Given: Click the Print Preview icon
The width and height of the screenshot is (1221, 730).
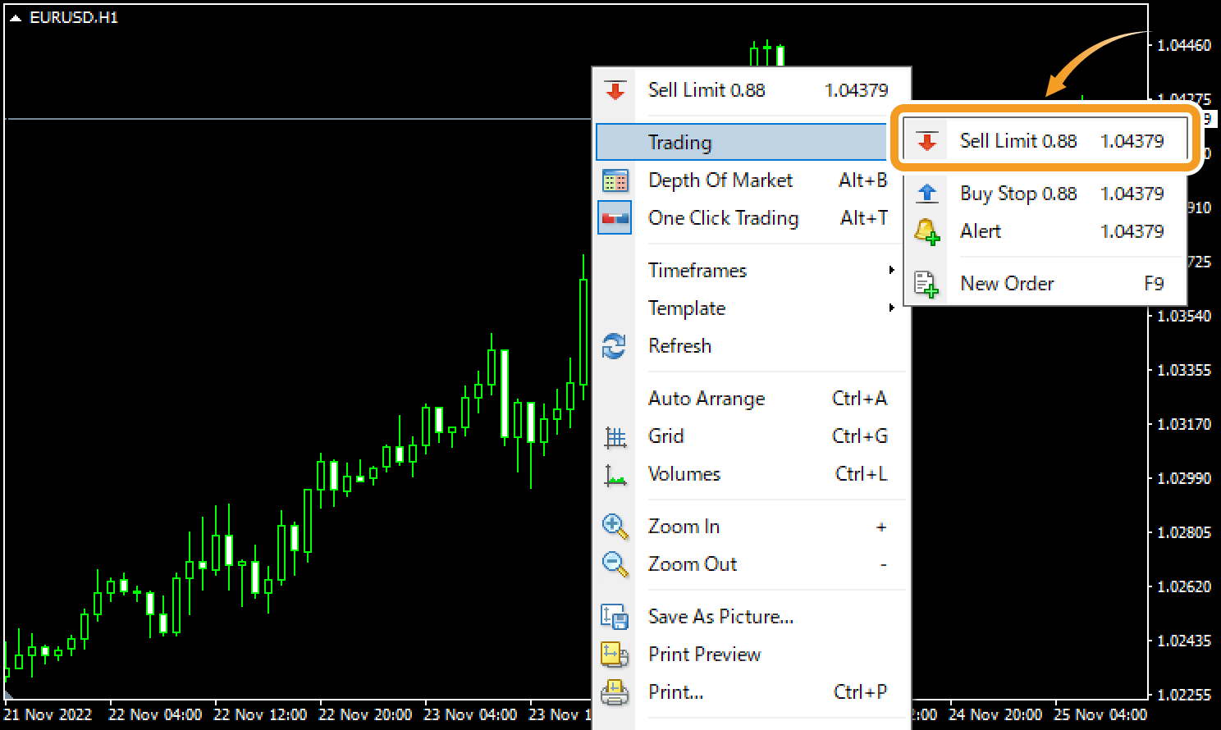Looking at the screenshot, I should 615,654.
